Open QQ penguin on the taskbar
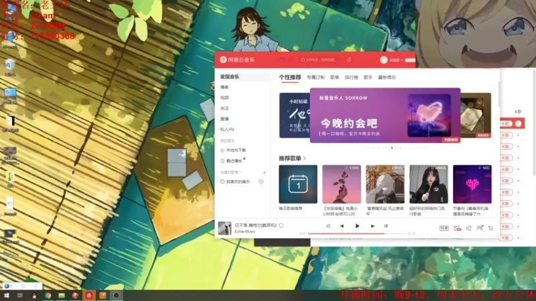Viewport: 536px width, 301px height. (x=34, y=296)
